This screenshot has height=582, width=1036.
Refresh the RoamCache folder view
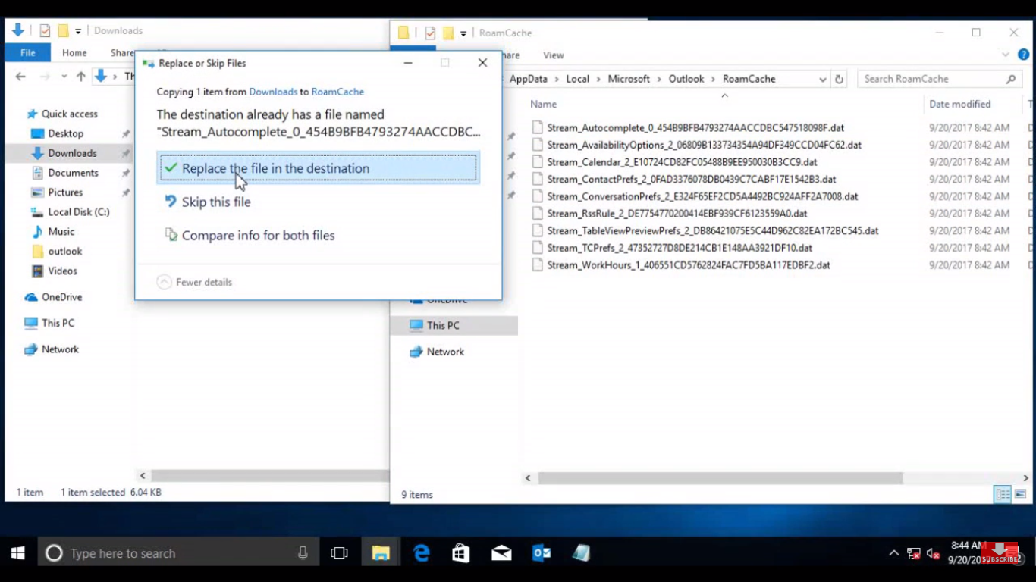839,79
